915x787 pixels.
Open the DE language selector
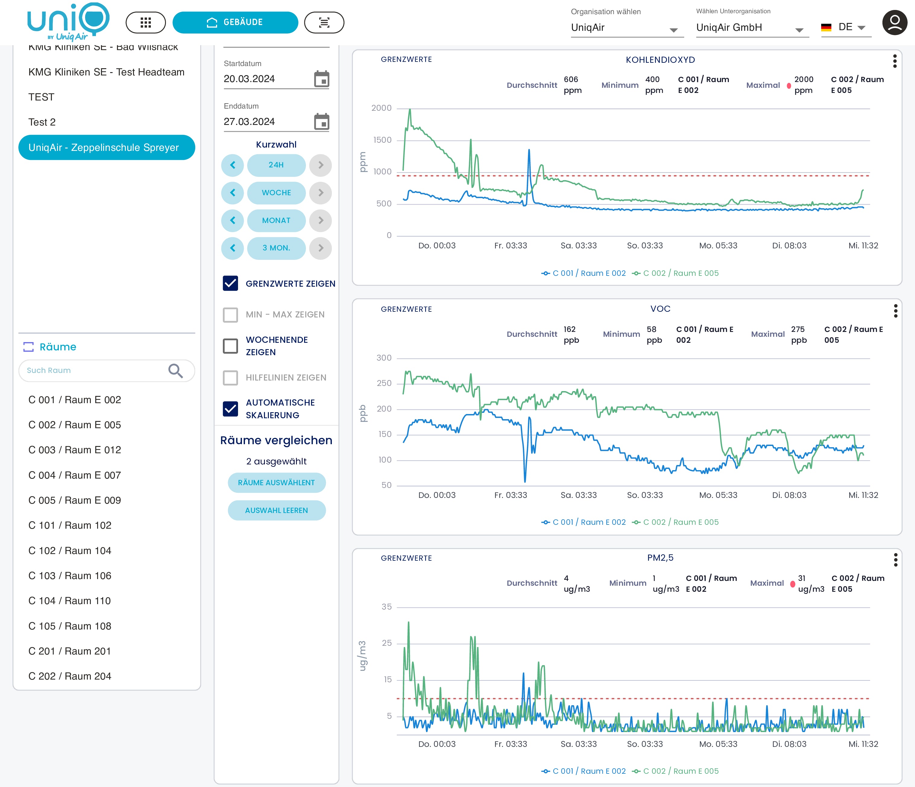[x=846, y=27]
